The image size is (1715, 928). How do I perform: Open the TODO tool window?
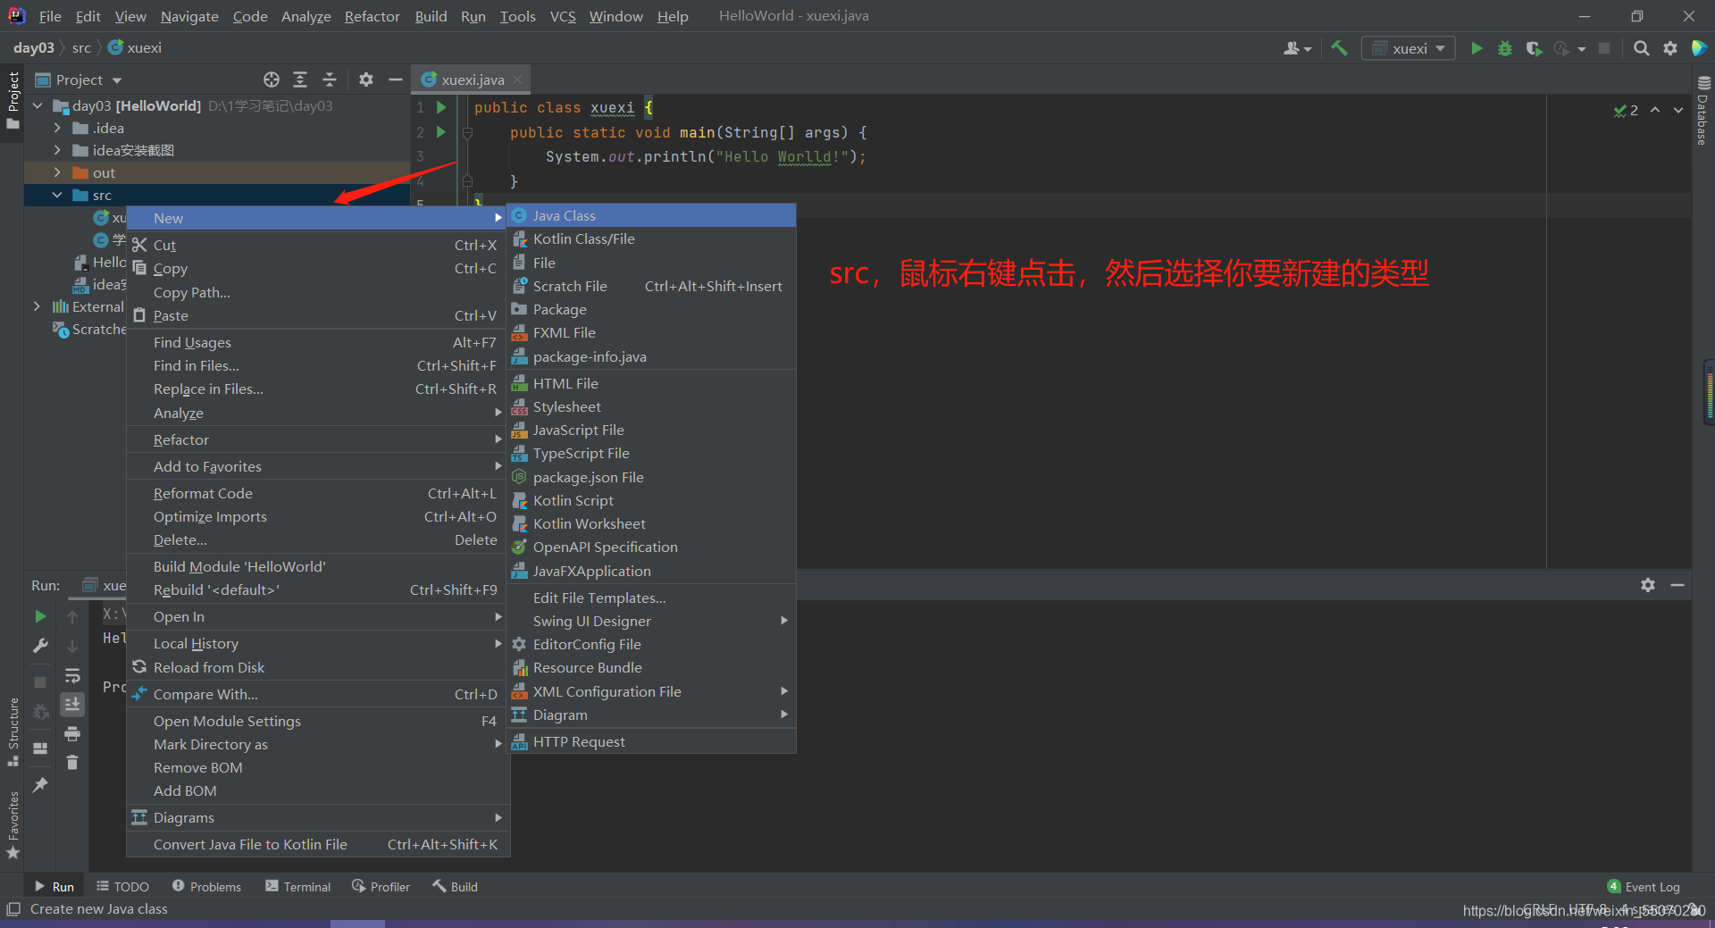point(122,886)
